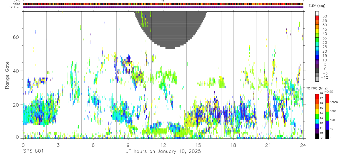Click x-axis tick label 12
Screen dimensions: 341x157
tap(163, 145)
